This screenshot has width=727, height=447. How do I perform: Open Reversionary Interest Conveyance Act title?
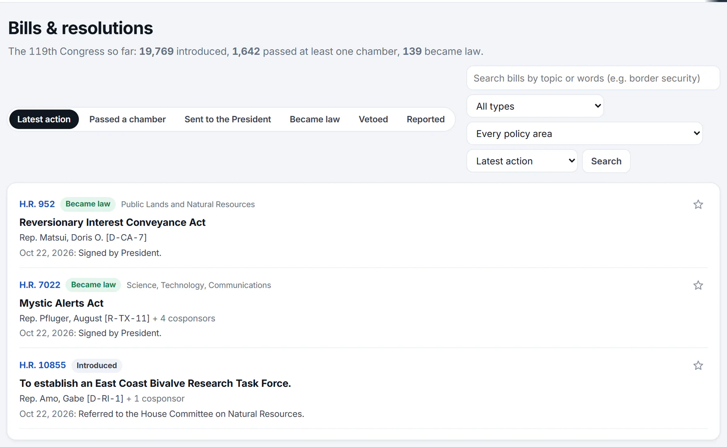coord(112,222)
